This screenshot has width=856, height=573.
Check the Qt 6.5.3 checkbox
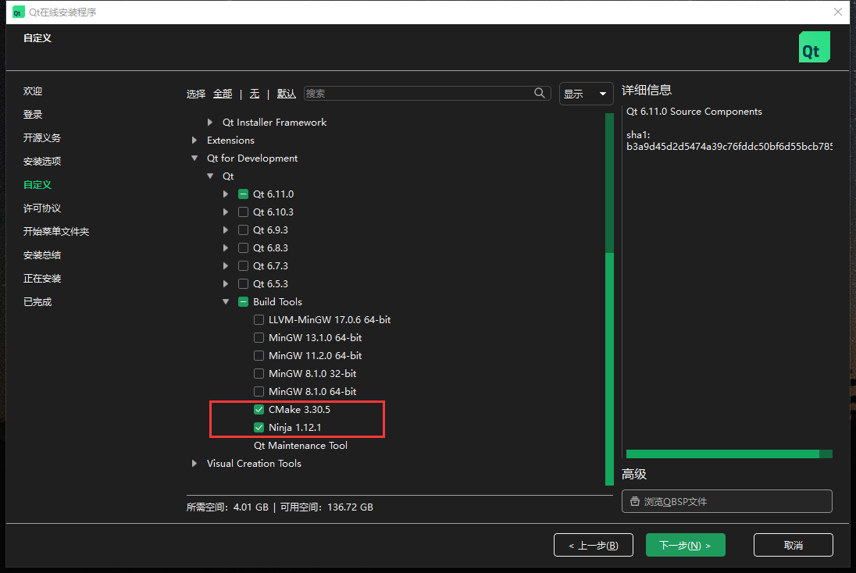244,284
